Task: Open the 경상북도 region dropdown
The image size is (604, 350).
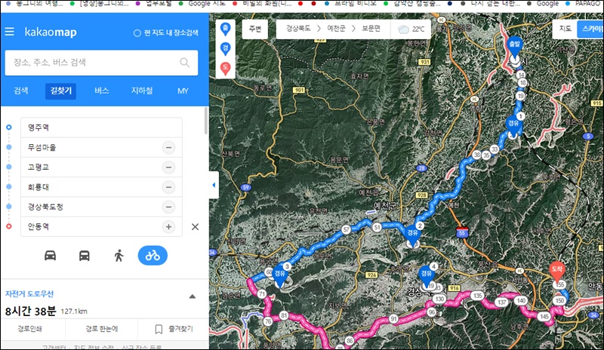Action: coord(298,29)
